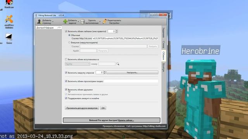248x139 pixels.
Task: Click pin icon on Дмитрий Кафидов tab
Action: (58, 27)
